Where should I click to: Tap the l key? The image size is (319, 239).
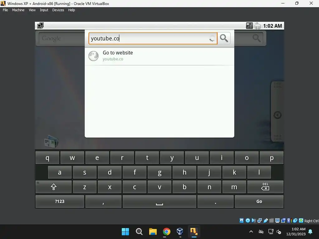[259, 172]
